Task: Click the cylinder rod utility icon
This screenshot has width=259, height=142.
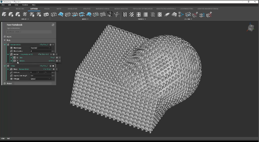Action: click(x=167, y=15)
